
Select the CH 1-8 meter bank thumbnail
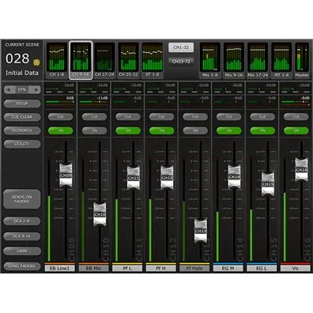pyautogui.click(x=57, y=60)
